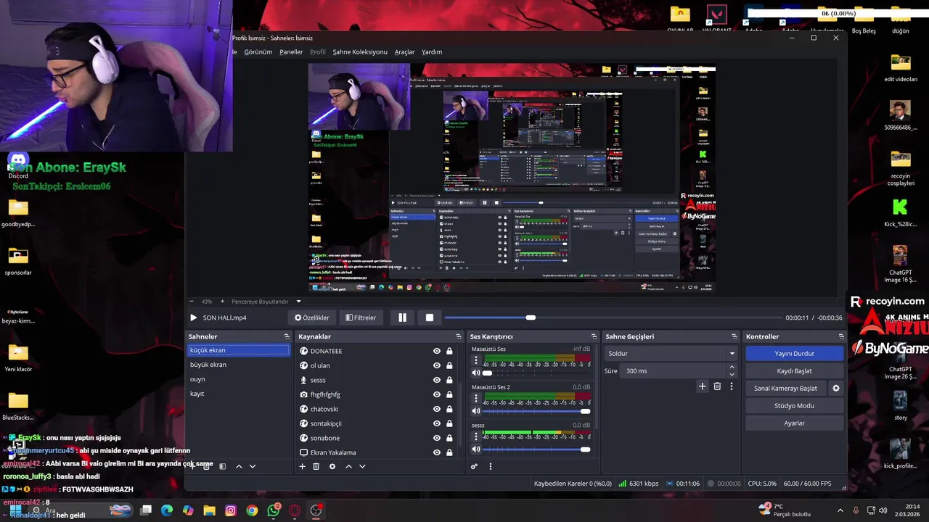Open the Yardım menu

click(432, 52)
